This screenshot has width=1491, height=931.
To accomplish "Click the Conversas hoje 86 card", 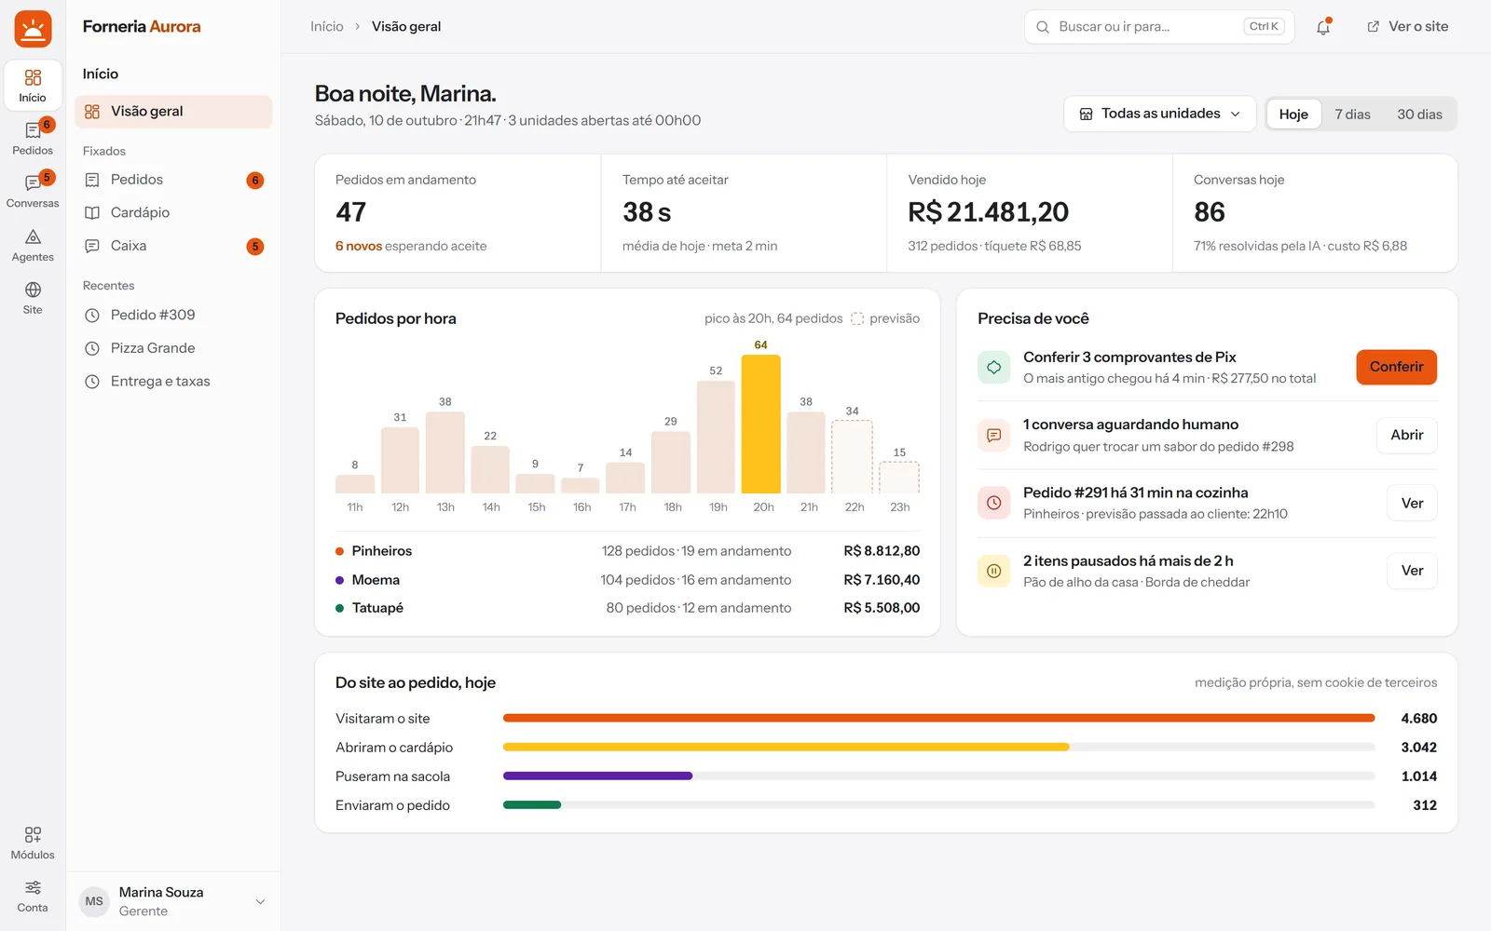I will click(x=1315, y=213).
